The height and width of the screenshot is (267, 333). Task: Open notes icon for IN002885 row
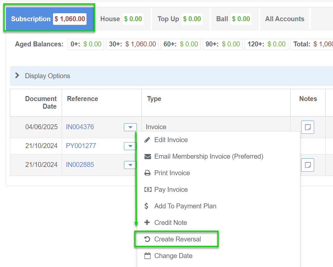(x=307, y=165)
